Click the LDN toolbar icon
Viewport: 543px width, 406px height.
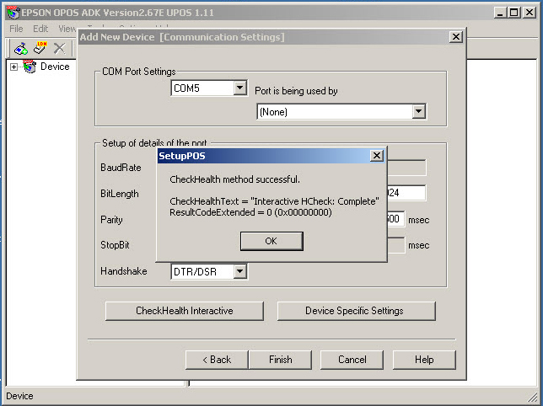(40, 48)
